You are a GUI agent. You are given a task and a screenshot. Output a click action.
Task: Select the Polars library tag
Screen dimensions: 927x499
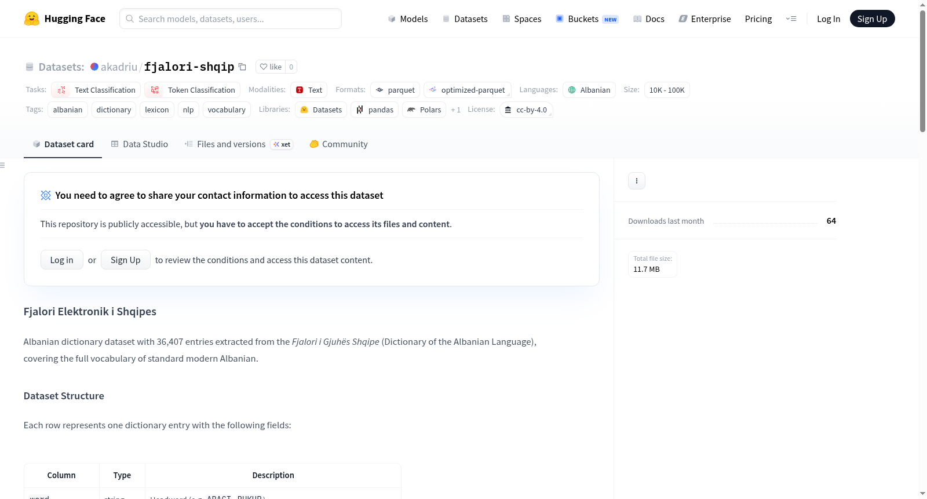[424, 110]
